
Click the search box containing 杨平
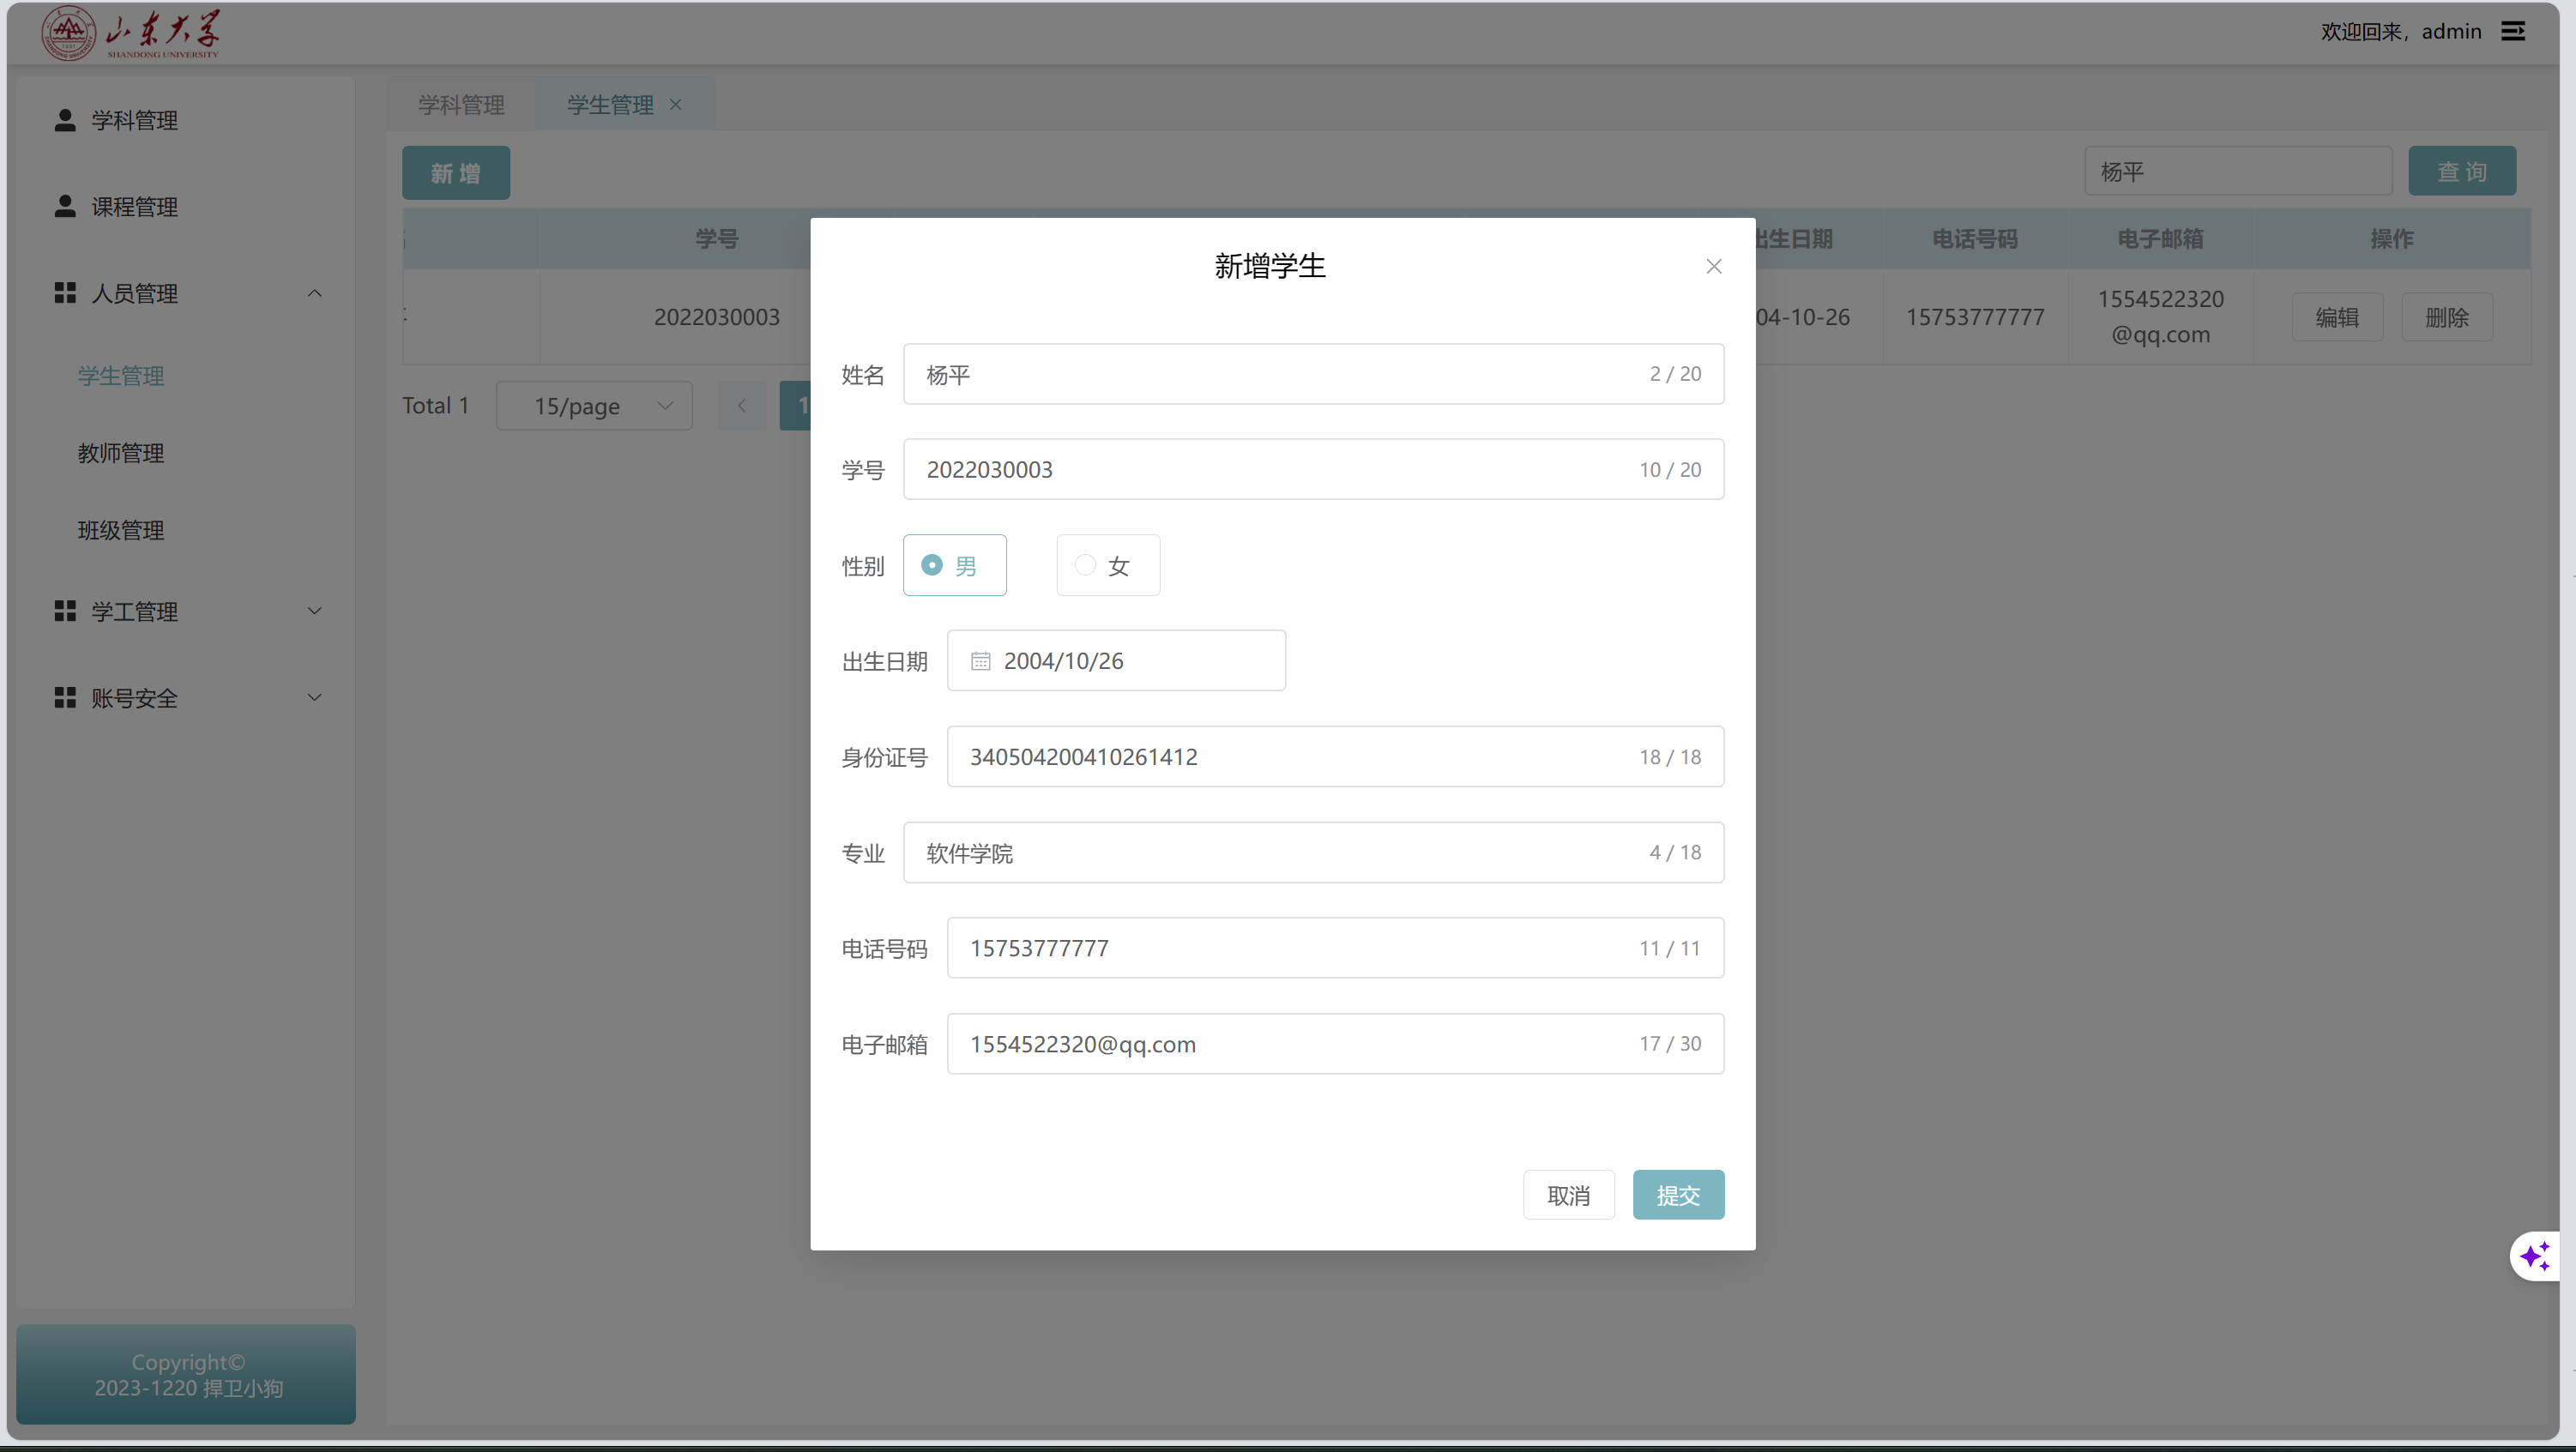(x=2238, y=171)
